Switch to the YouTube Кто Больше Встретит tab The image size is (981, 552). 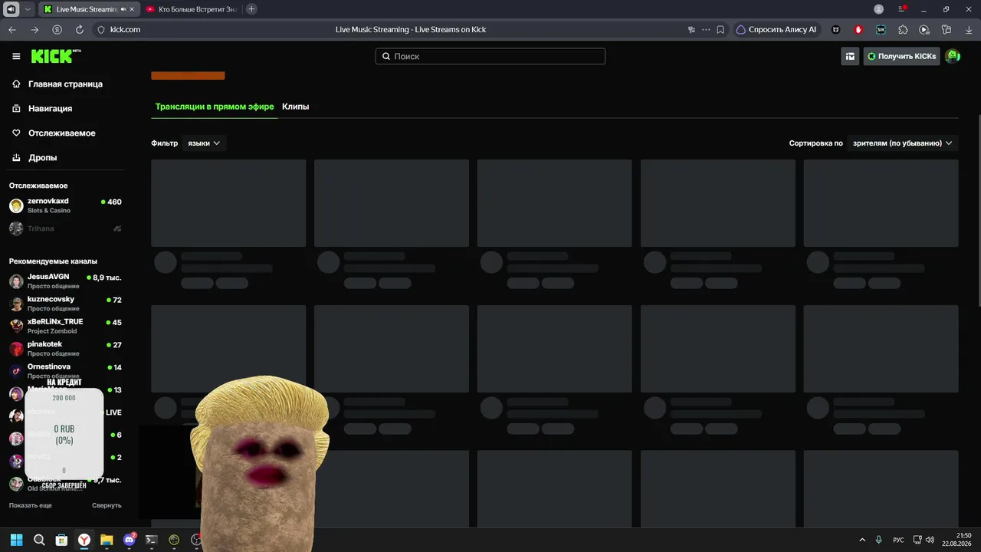(192, 9)
